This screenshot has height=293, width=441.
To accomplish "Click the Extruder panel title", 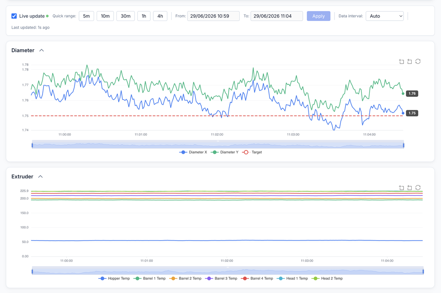I will pyautogui.click(x=22, y=177).
